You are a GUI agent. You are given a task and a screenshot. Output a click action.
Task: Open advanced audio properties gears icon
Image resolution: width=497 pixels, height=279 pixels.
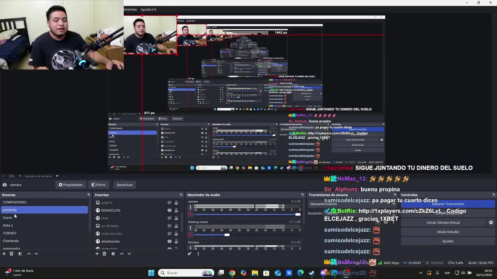click(189, 254)
